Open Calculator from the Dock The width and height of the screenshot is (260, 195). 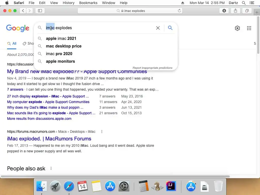click(x=144, y=186)
